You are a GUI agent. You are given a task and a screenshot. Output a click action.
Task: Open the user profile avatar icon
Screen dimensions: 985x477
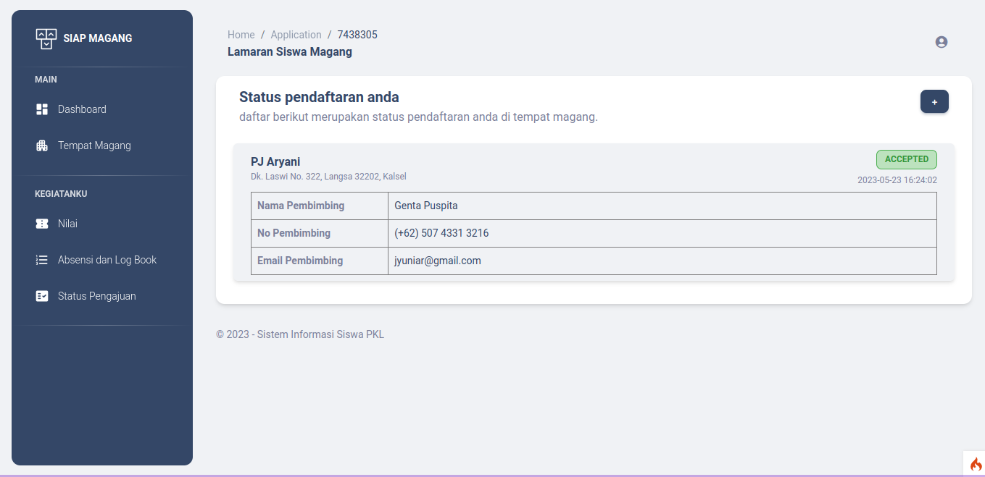(x=942, y=42)
